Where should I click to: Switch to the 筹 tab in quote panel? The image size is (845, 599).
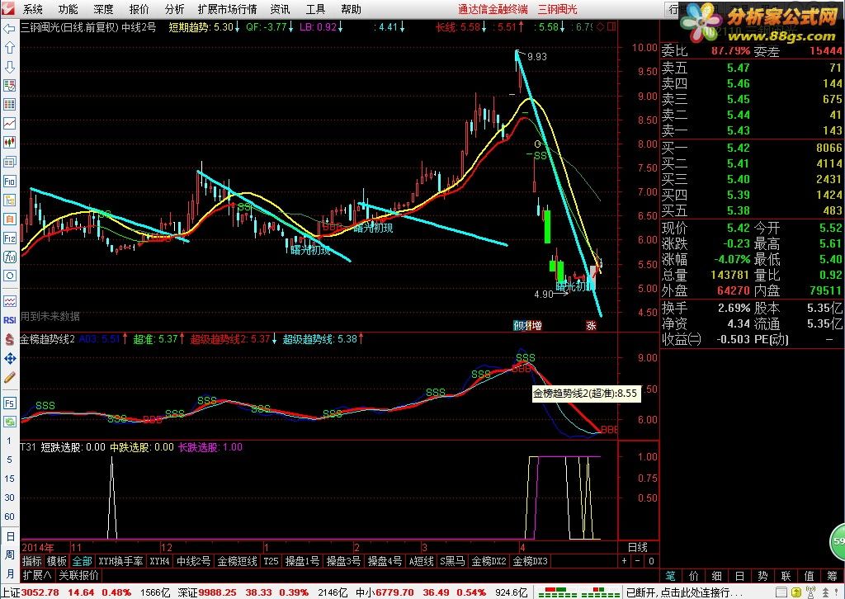coord(833,576)
